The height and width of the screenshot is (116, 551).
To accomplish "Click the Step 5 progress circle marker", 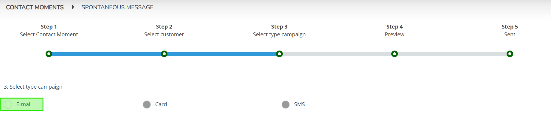I will 510,54.
